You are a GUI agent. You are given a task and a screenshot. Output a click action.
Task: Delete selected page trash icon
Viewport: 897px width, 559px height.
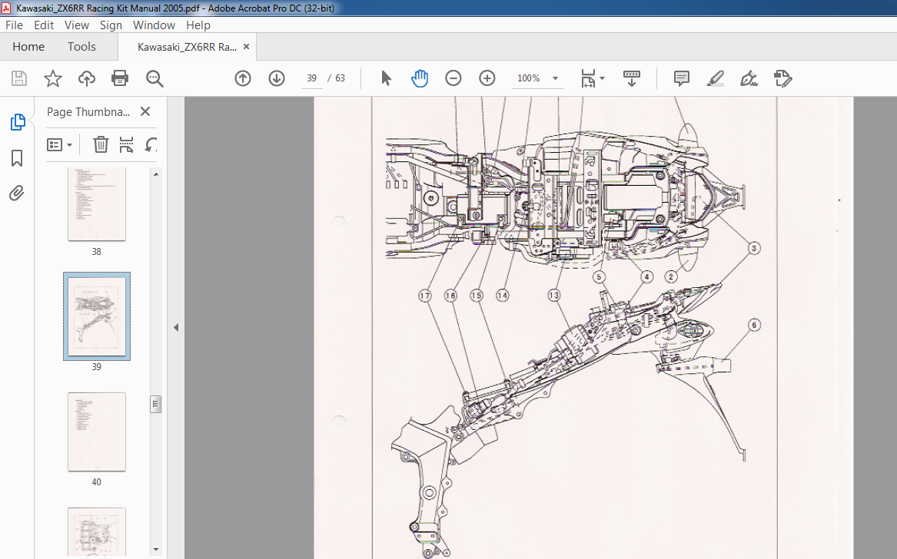point(101,144)
